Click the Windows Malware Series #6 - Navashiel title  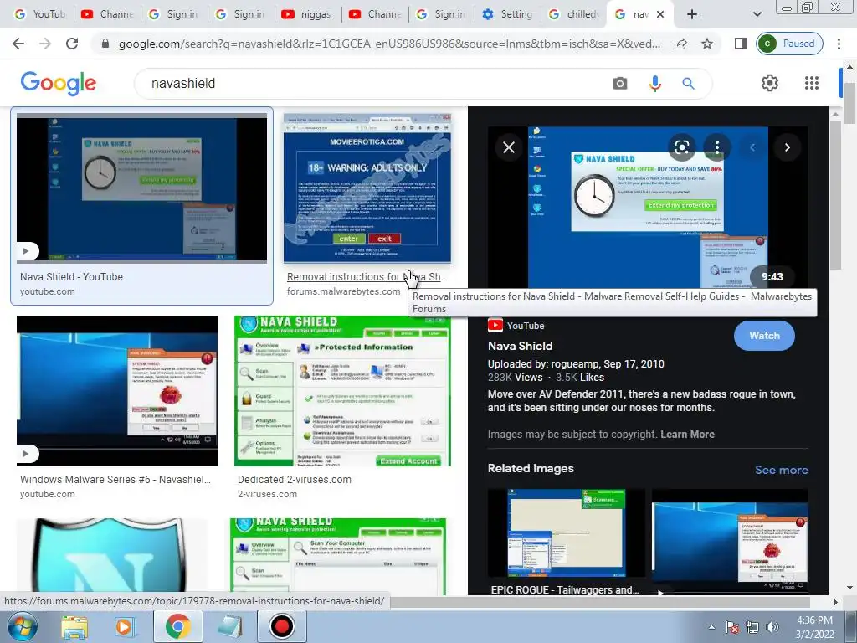click(x=115, y=480)
